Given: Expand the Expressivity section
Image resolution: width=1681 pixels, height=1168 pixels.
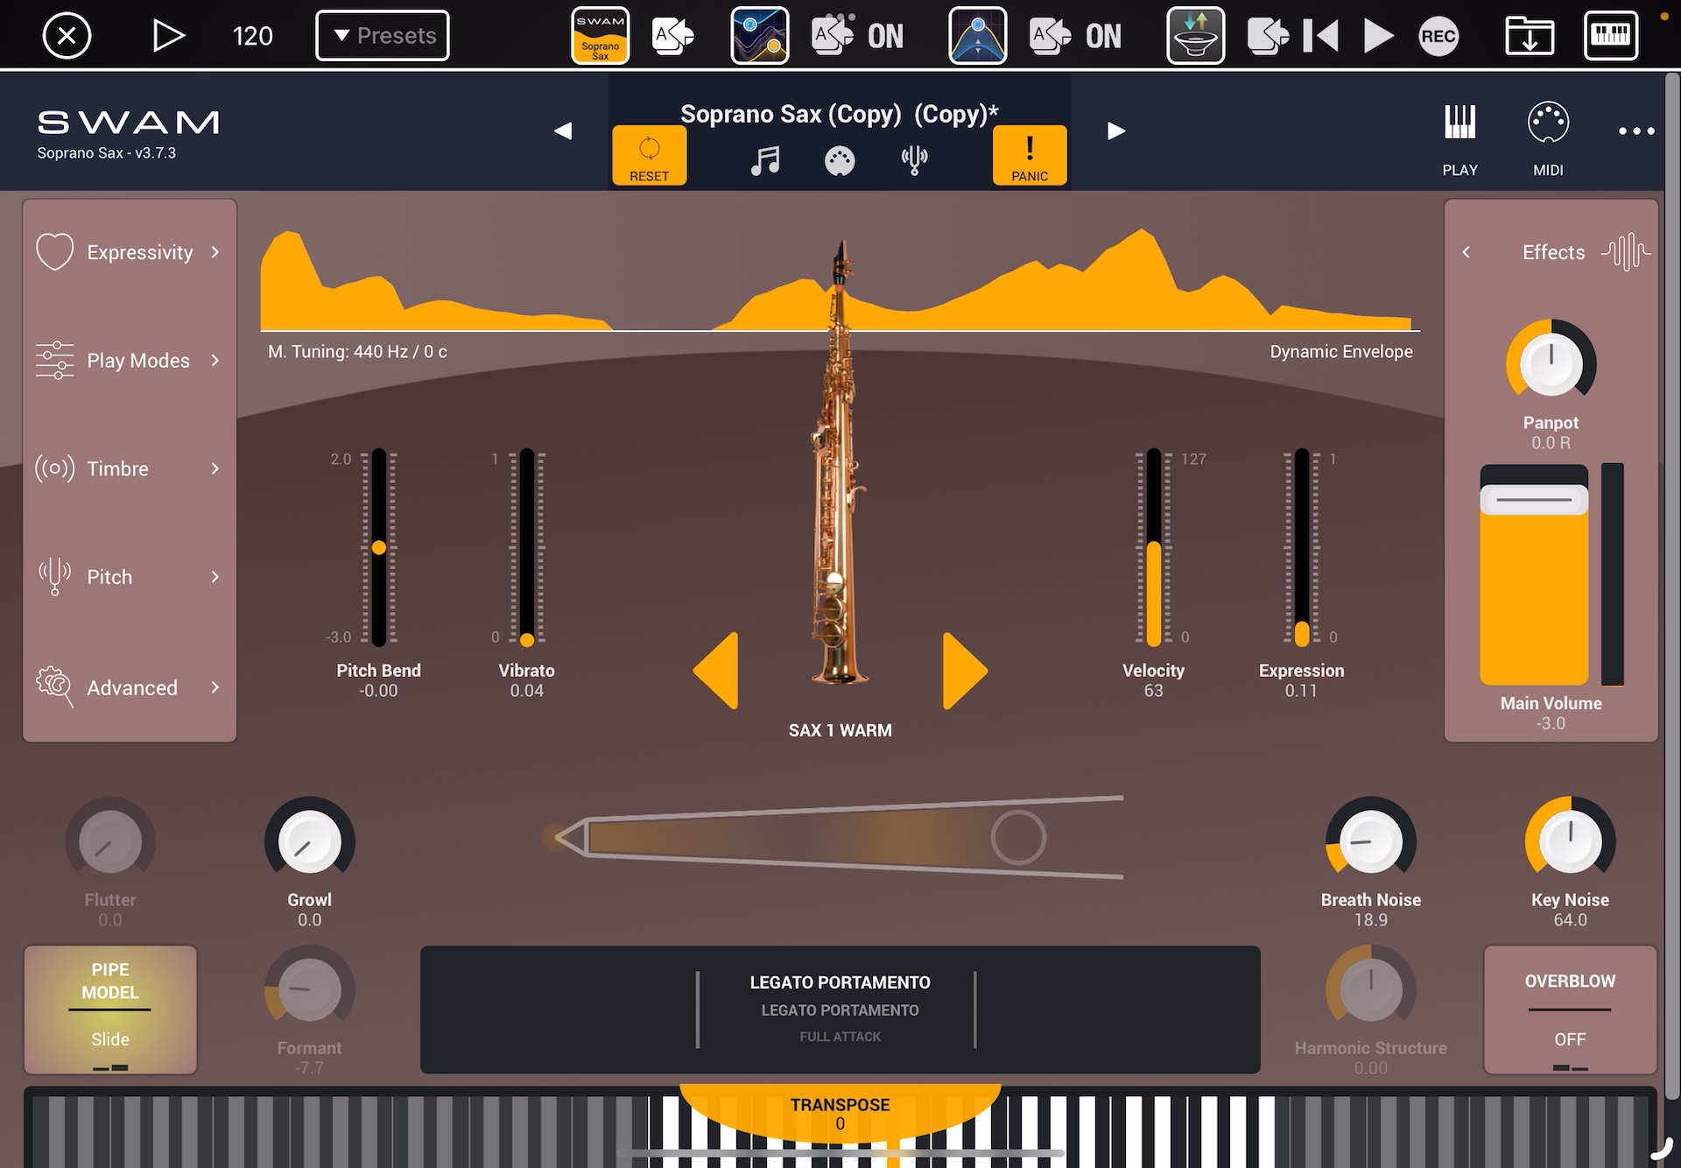Looking at the screenshot, I should (130, 252).
